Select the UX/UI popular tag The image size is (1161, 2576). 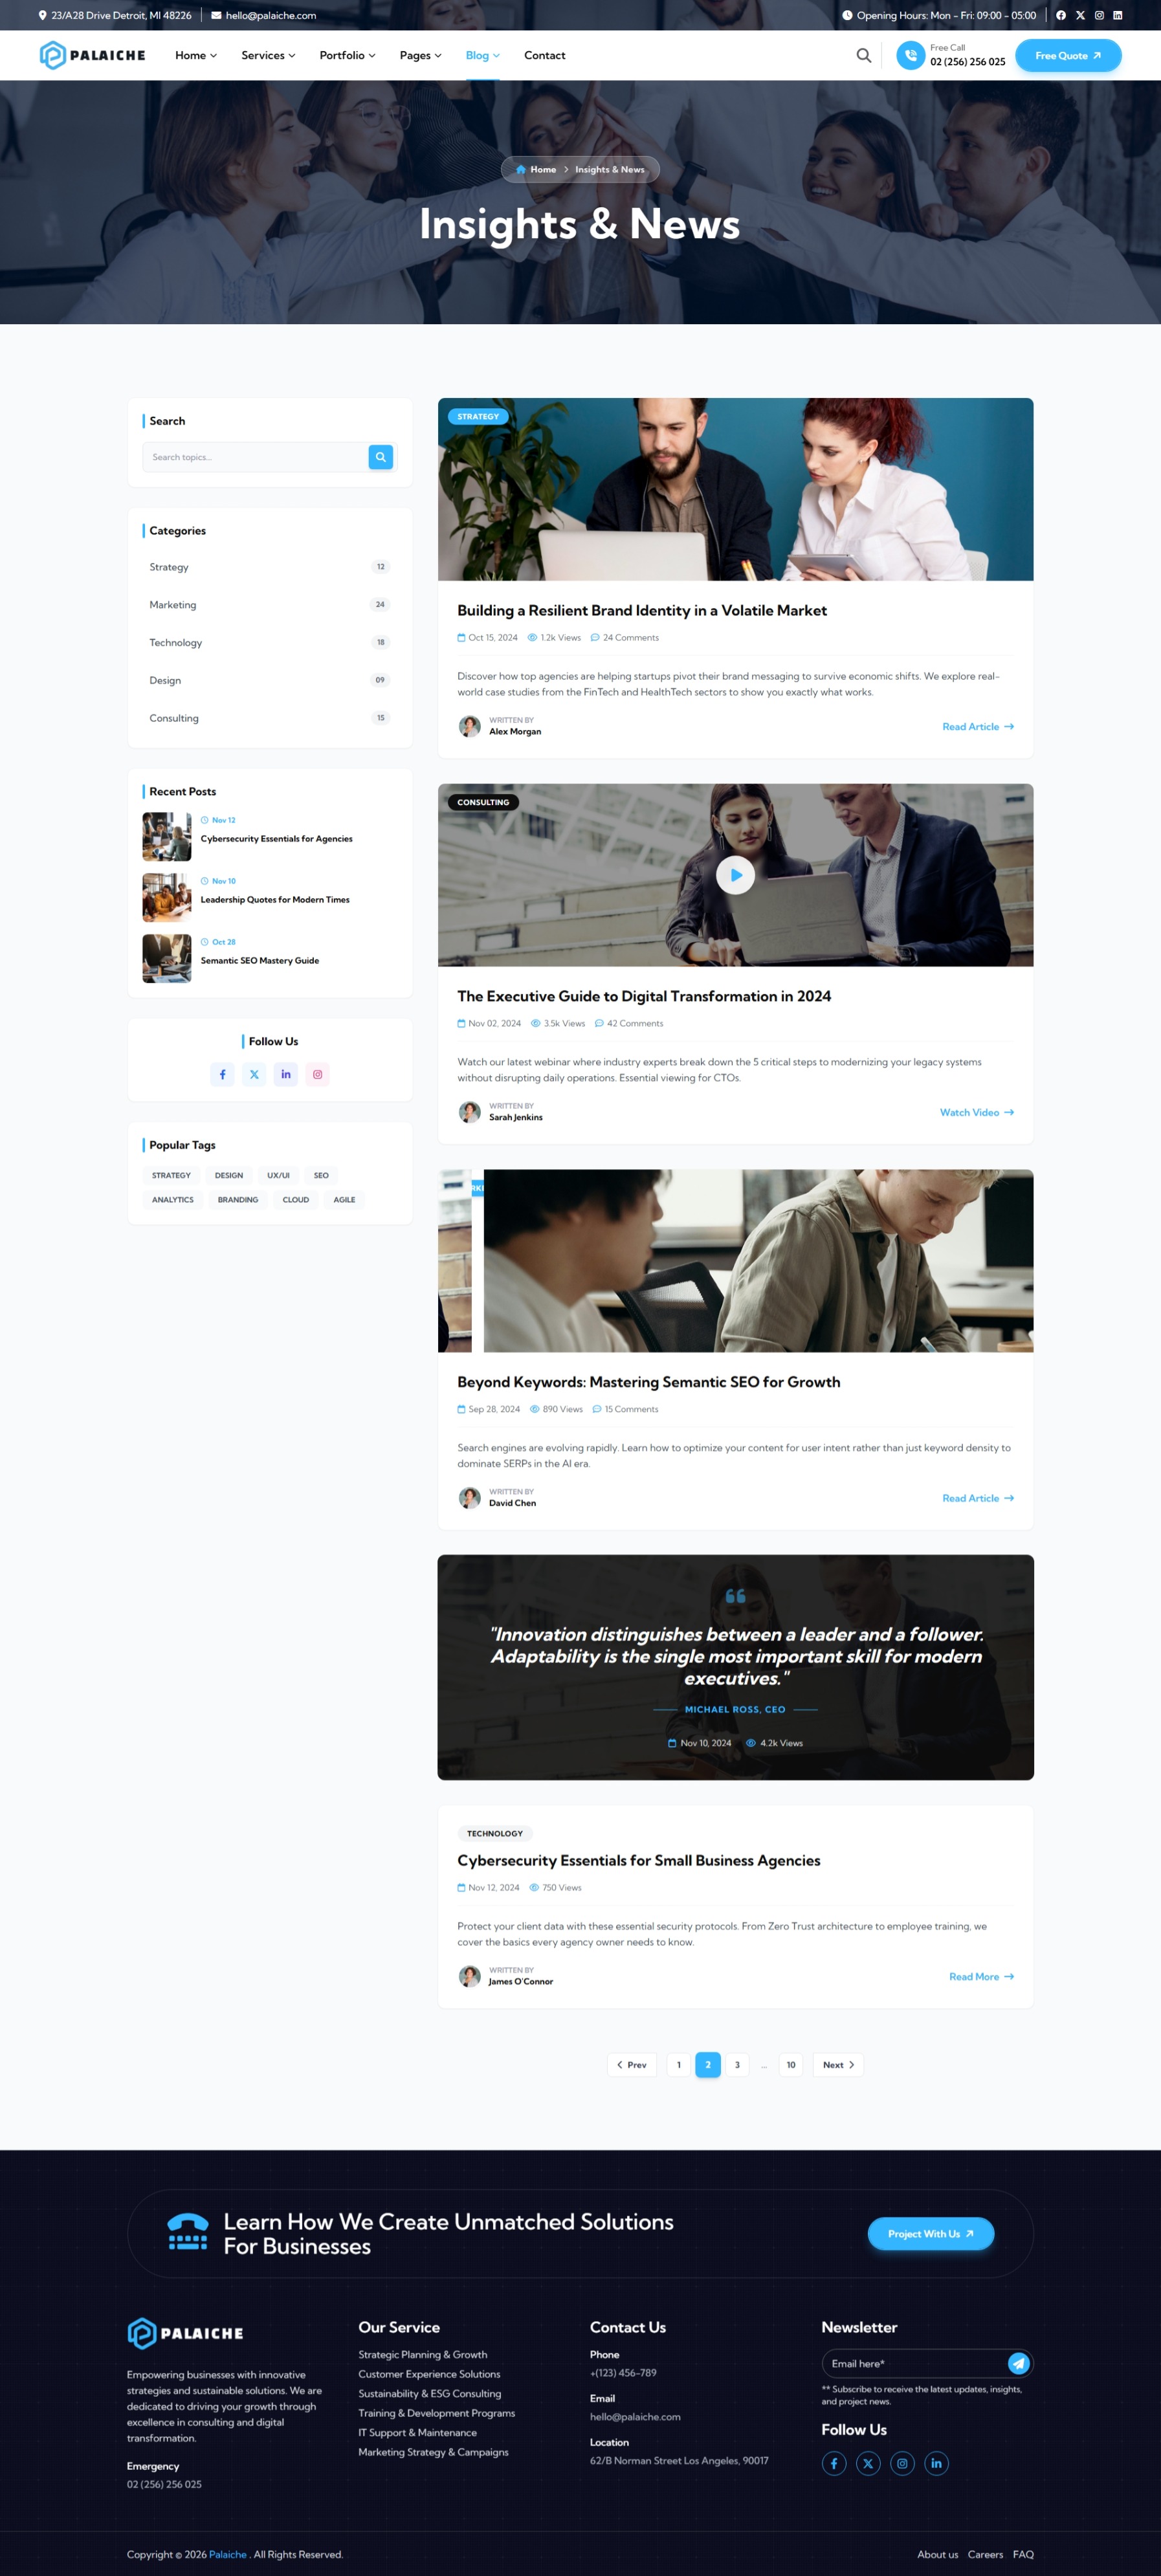tap(278, 1175)
